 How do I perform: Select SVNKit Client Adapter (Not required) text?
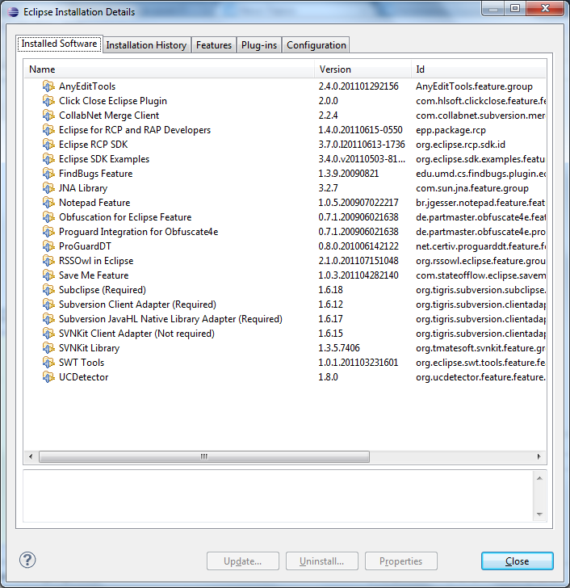(136, 334)
